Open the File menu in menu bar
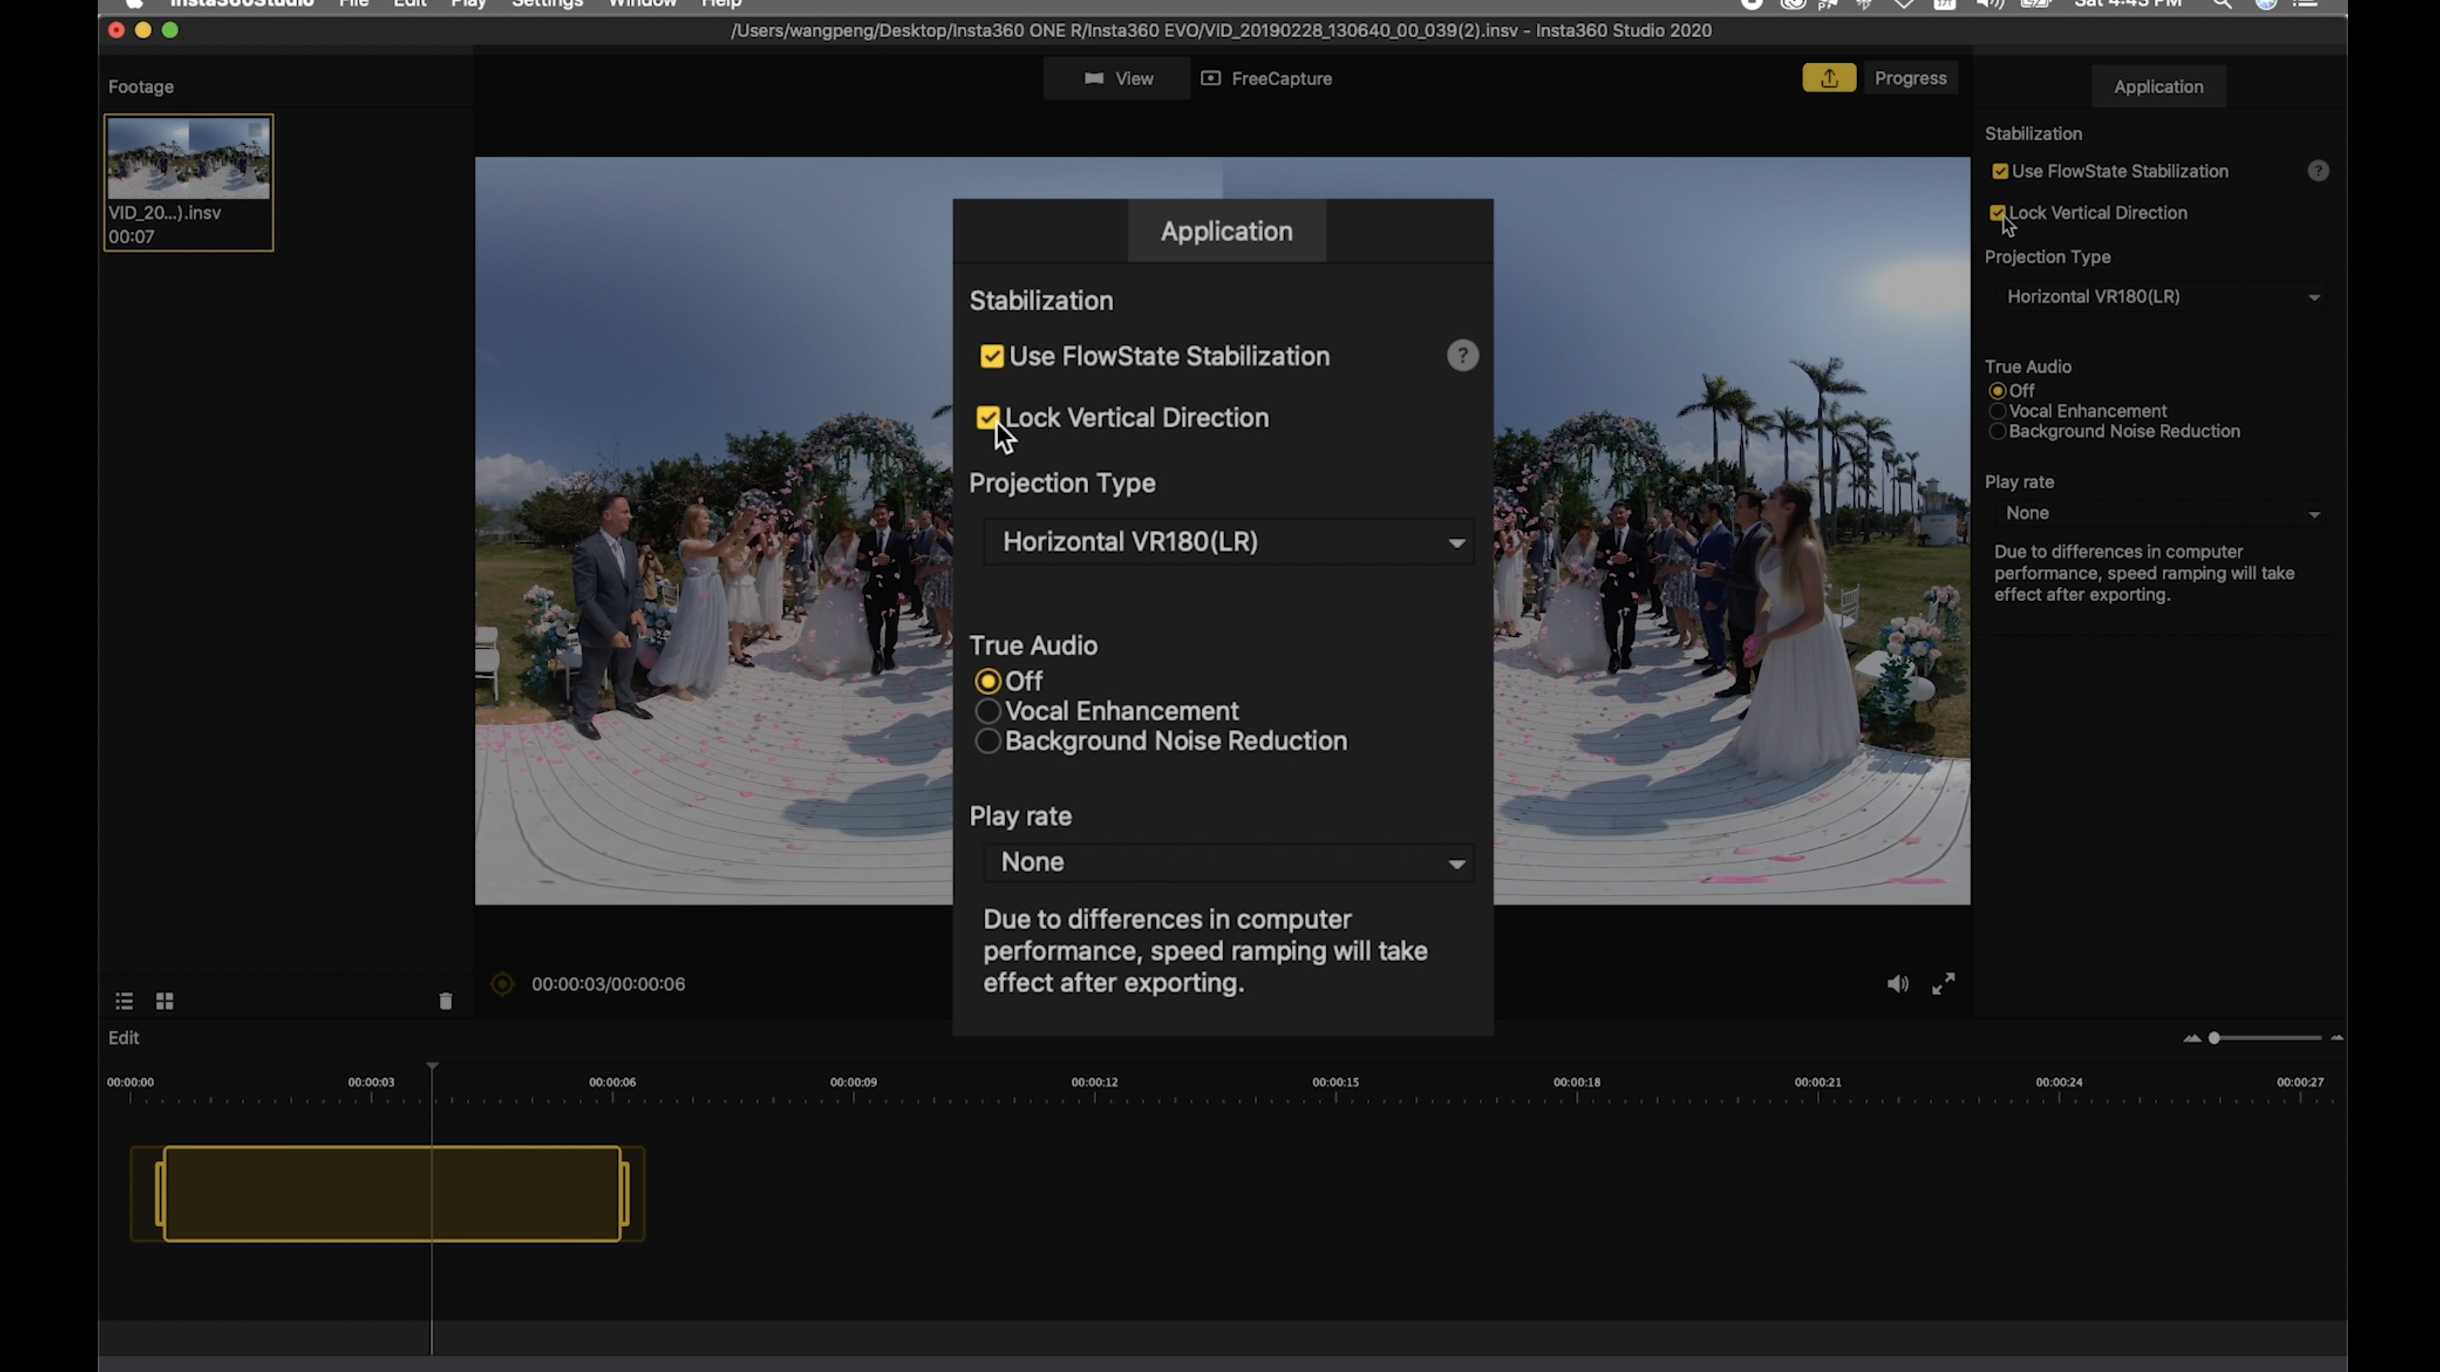 click(x=354, y=4)
